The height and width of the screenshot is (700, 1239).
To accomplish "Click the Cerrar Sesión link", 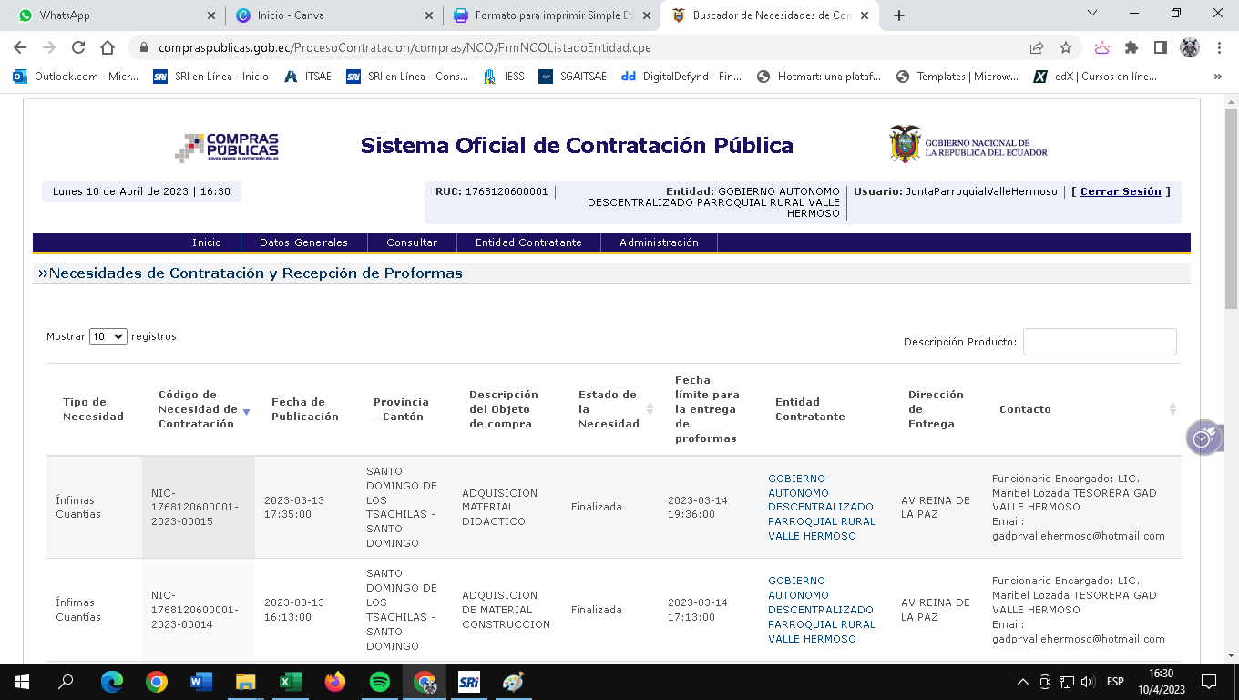I will pyautogui.click(x=1121, y=191).
